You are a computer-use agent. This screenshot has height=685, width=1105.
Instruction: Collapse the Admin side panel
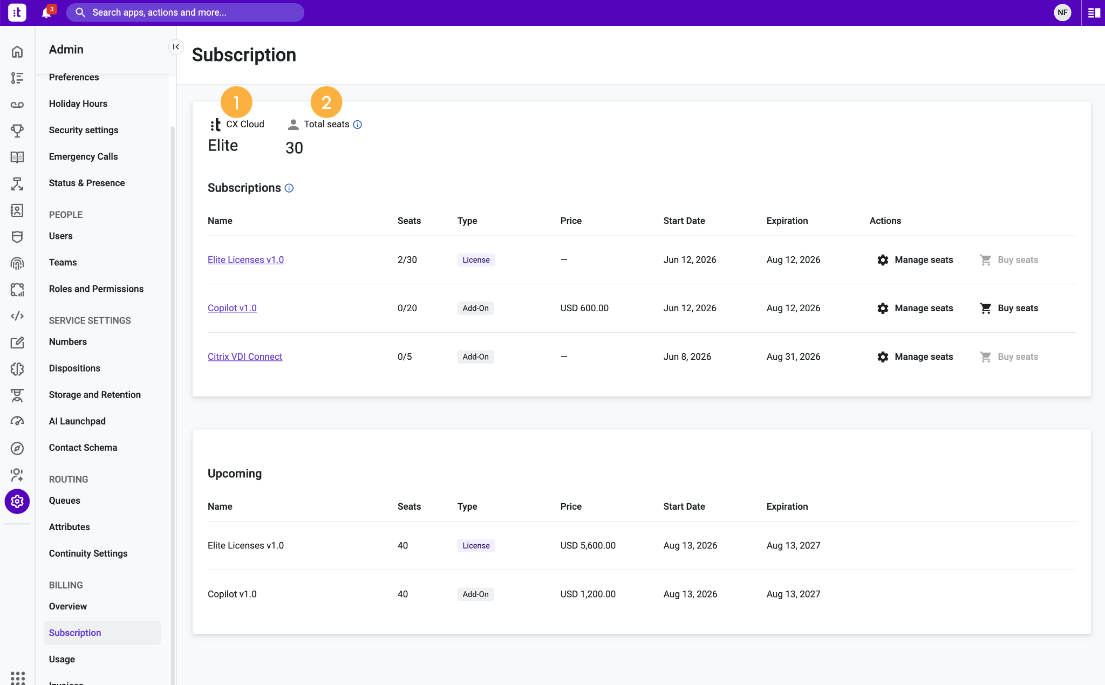[x=176, y=47]
